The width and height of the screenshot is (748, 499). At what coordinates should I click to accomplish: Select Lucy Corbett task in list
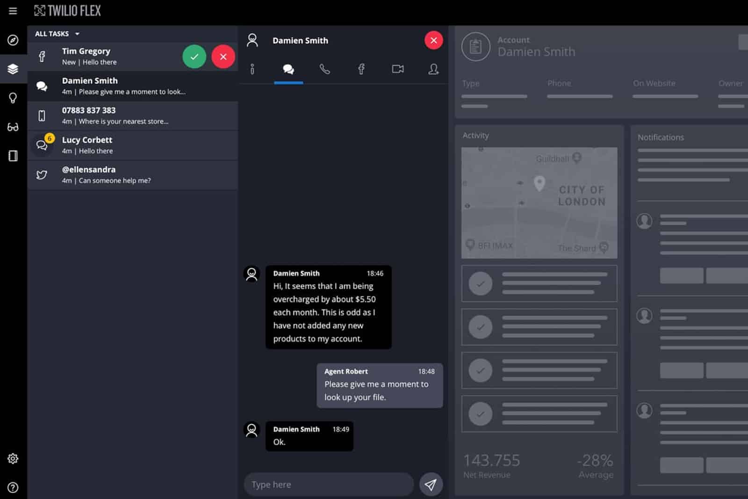[133, 145]
